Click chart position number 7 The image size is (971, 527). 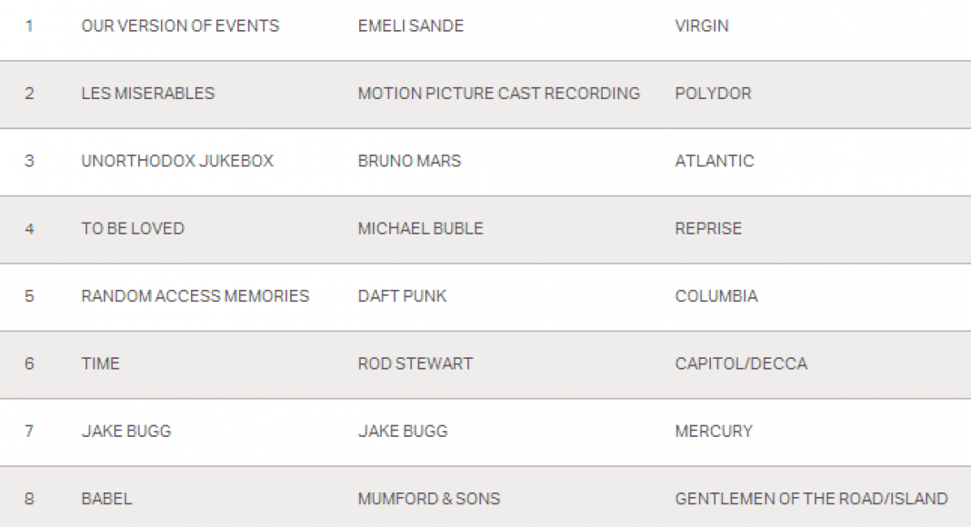click(29, 431)
